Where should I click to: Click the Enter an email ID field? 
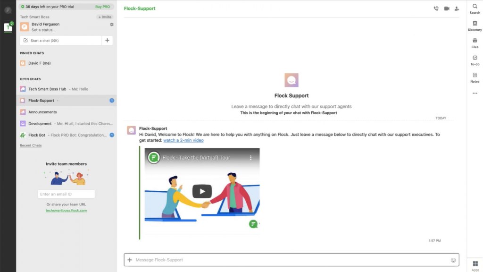click(66, 194)
